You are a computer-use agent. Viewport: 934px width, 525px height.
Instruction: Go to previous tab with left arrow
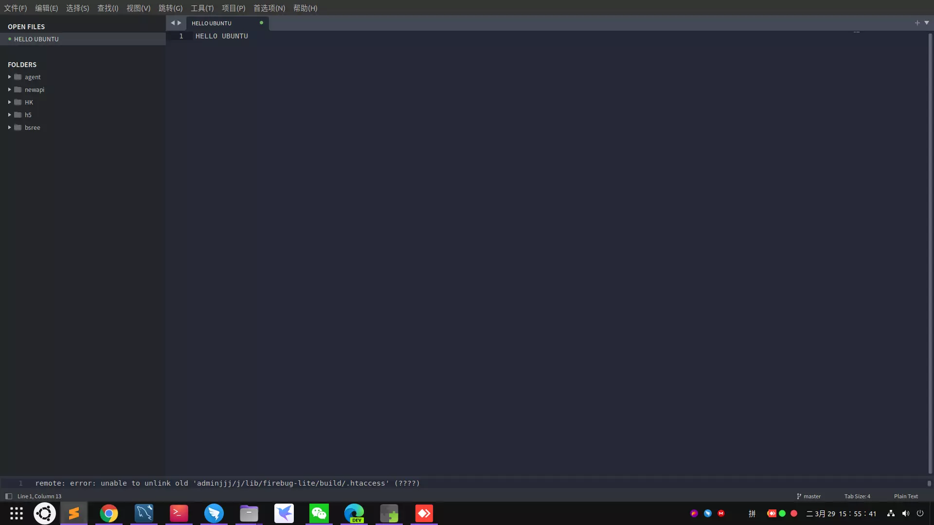(x=172, y=23)
